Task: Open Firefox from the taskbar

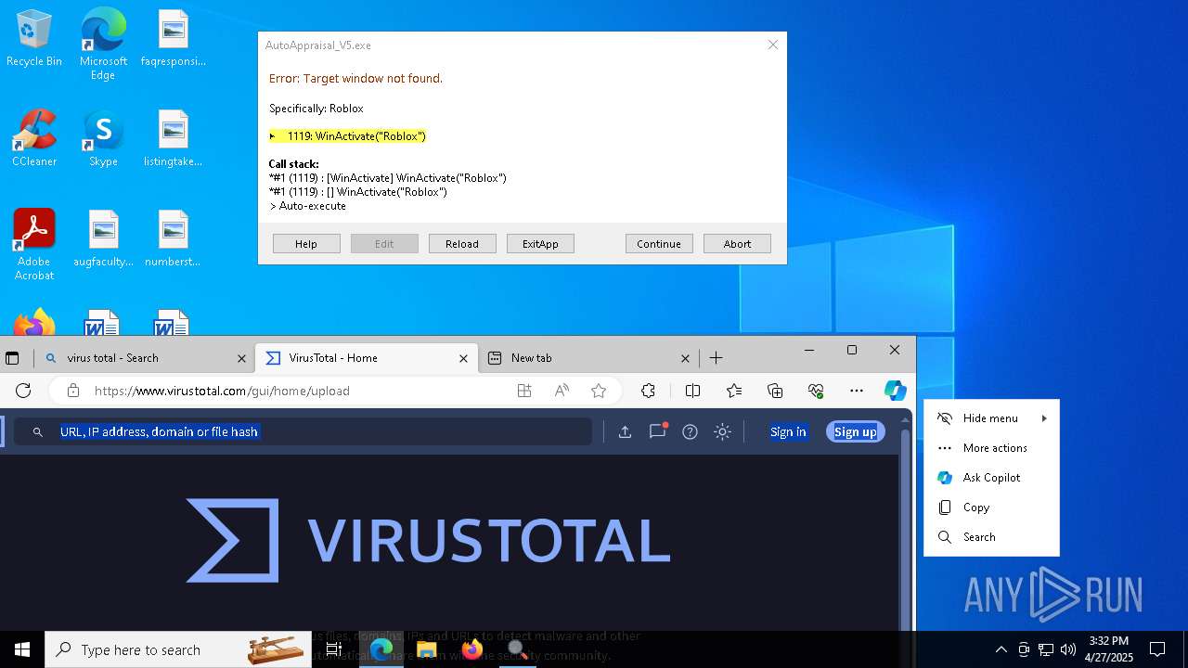Action: click(471, 649)
